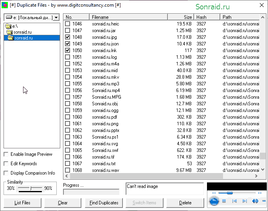Click the file list scroll up arrow
This screenshot has height=211, width=268.
coord(263,17)
